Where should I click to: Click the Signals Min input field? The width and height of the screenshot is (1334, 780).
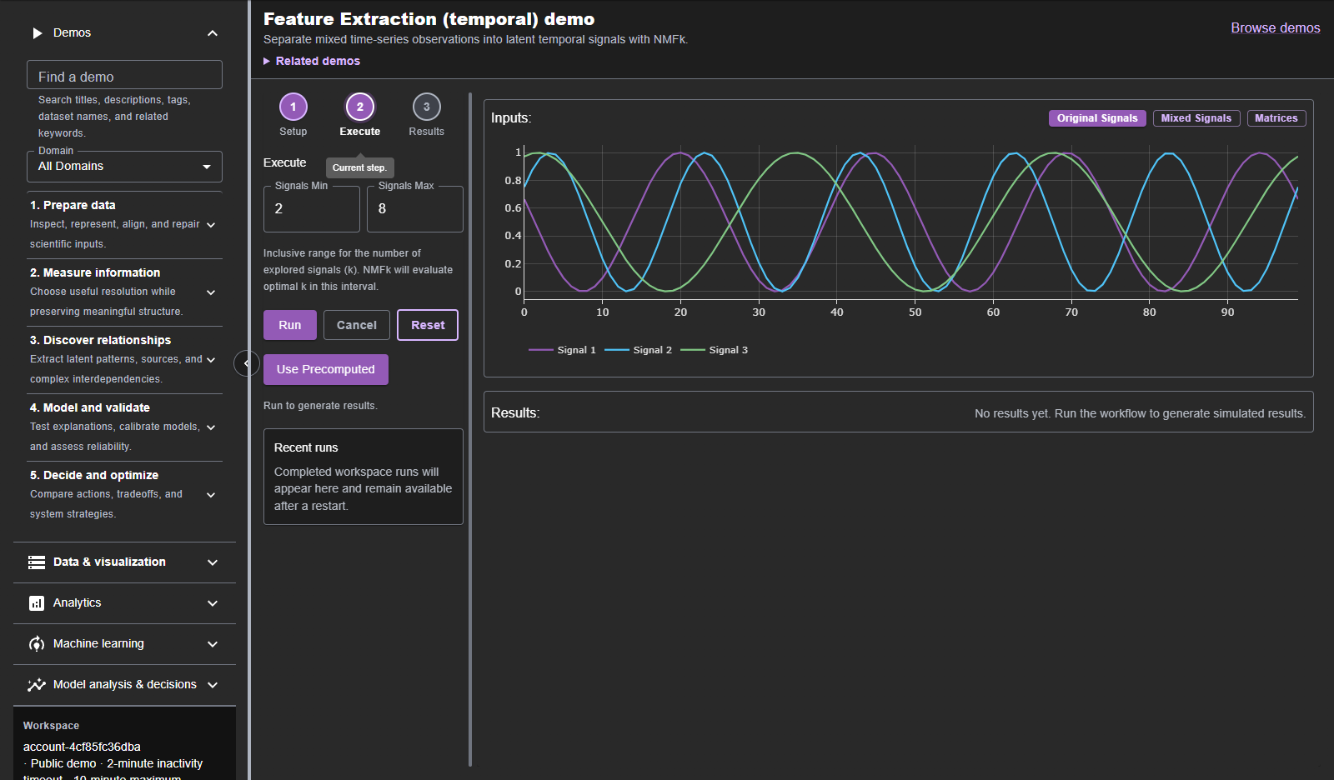312,209
